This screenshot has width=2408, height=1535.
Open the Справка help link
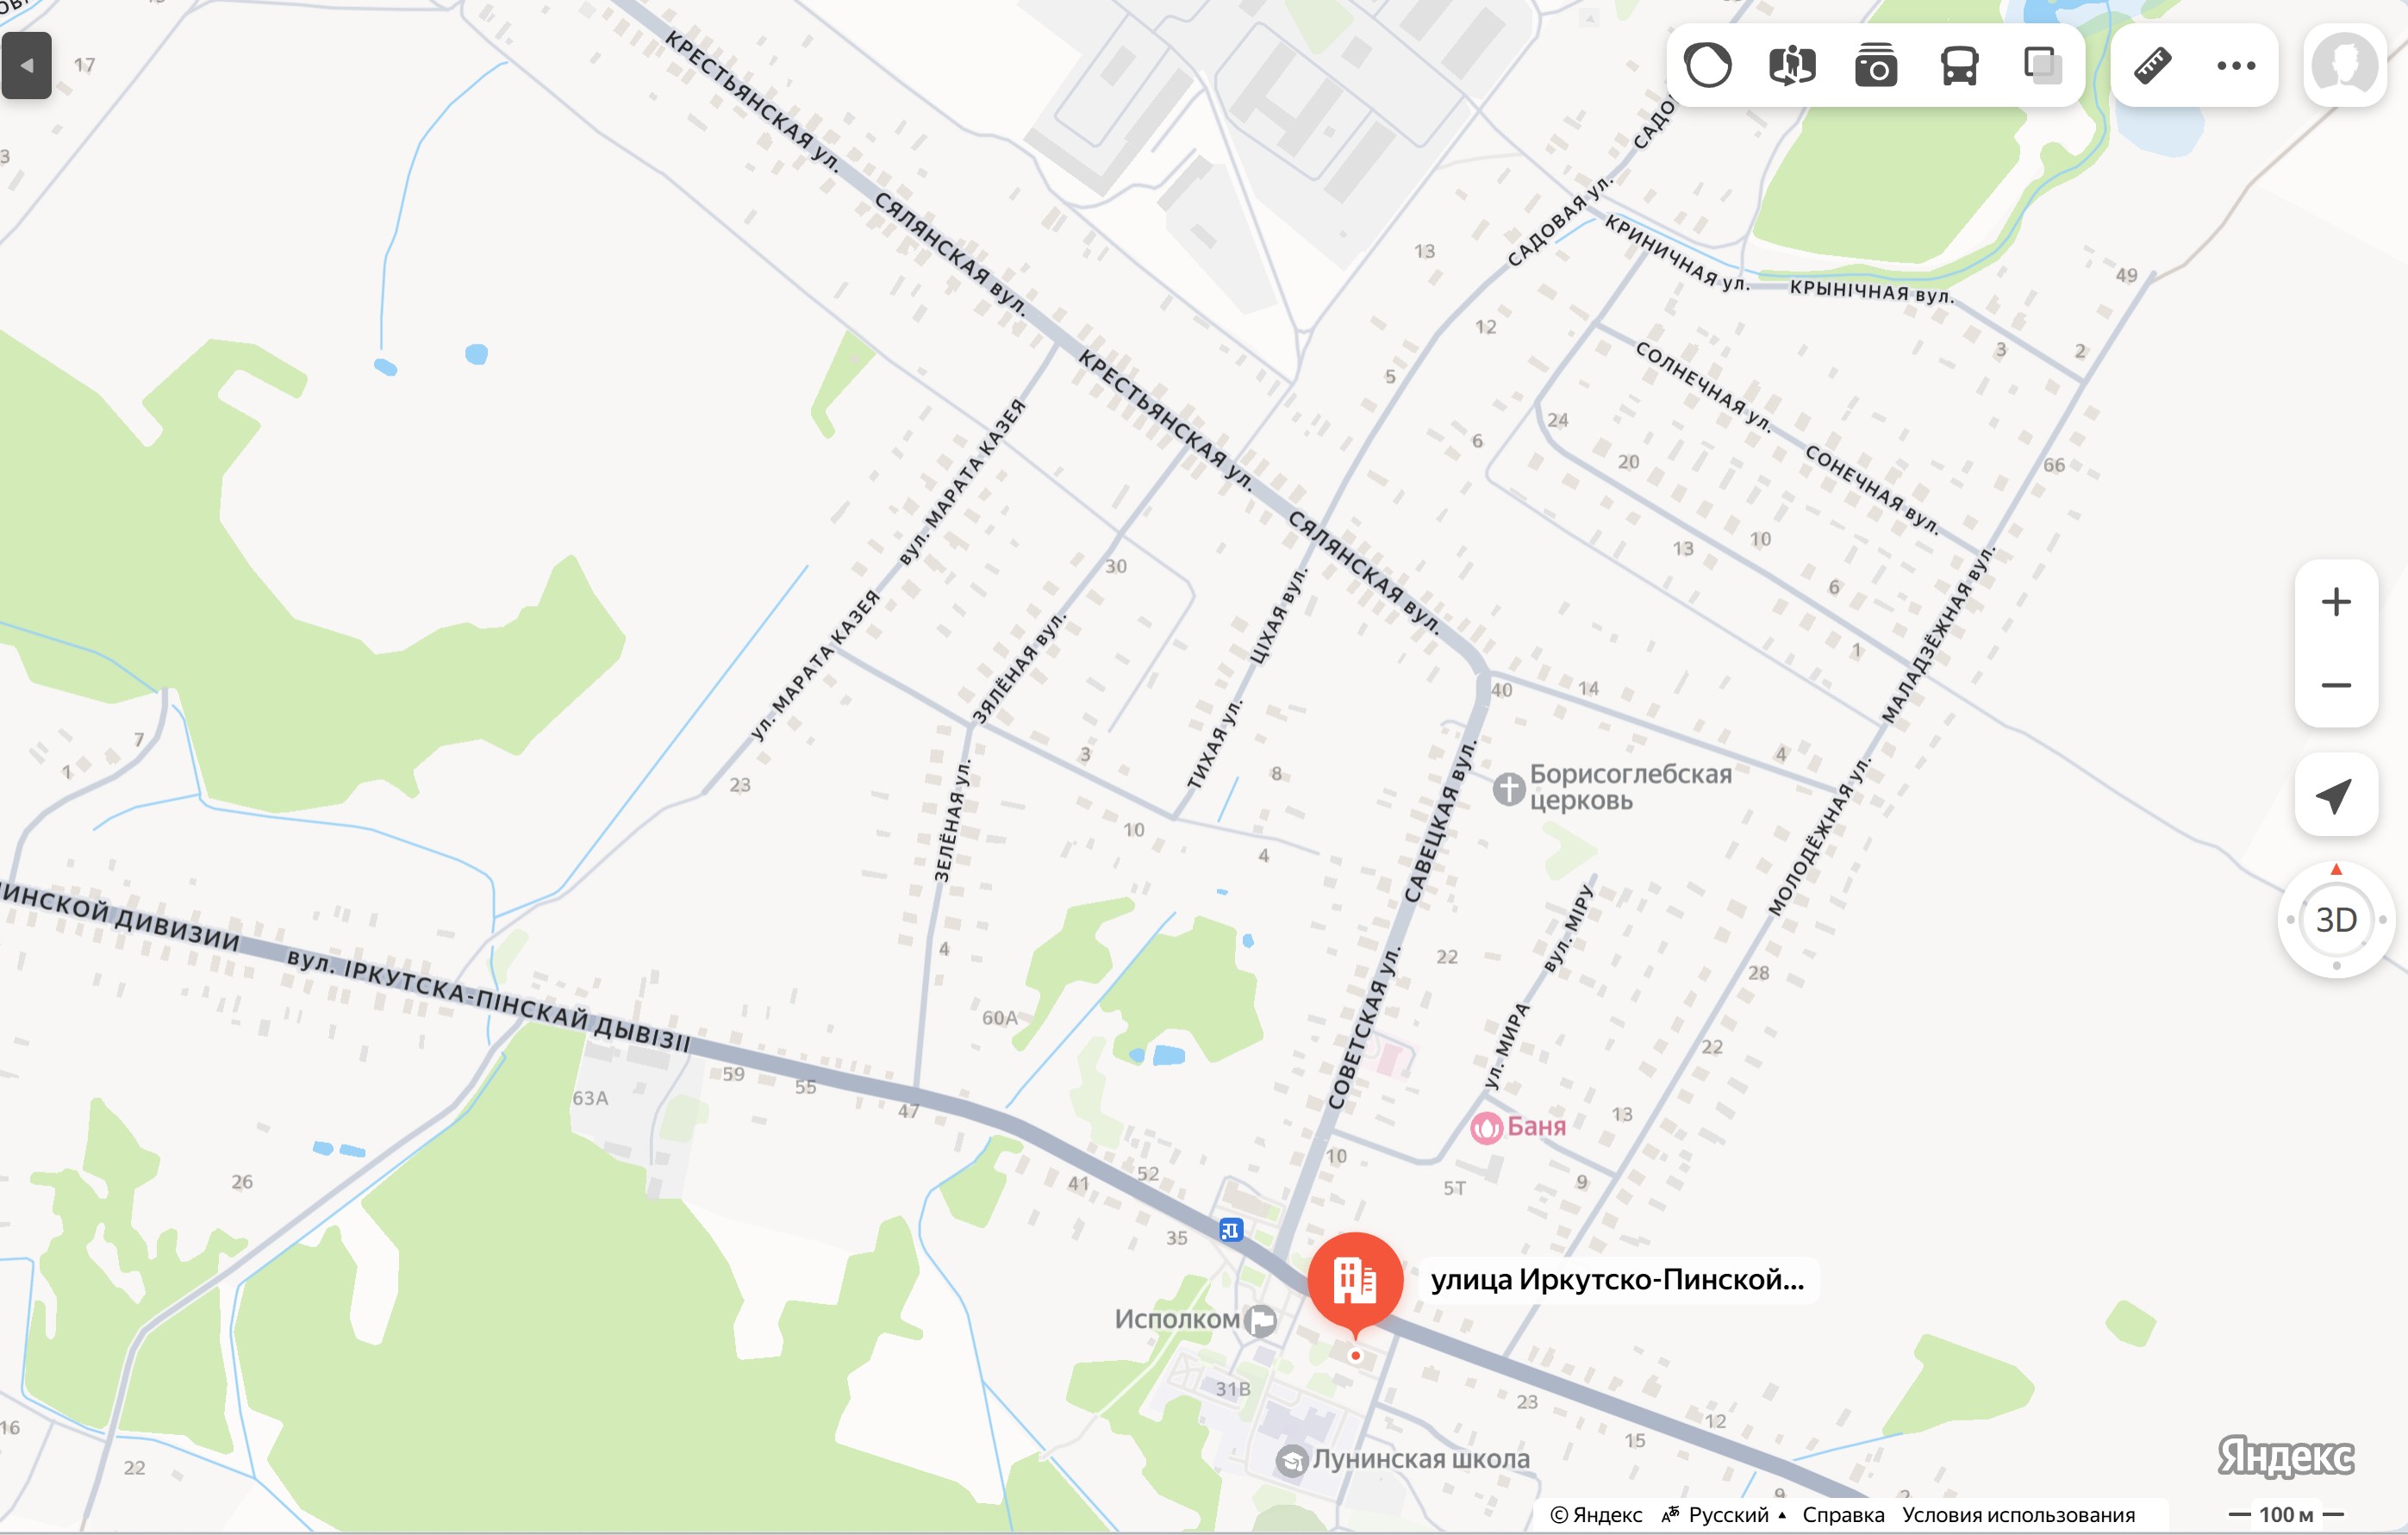[x=1843, y=1514]
